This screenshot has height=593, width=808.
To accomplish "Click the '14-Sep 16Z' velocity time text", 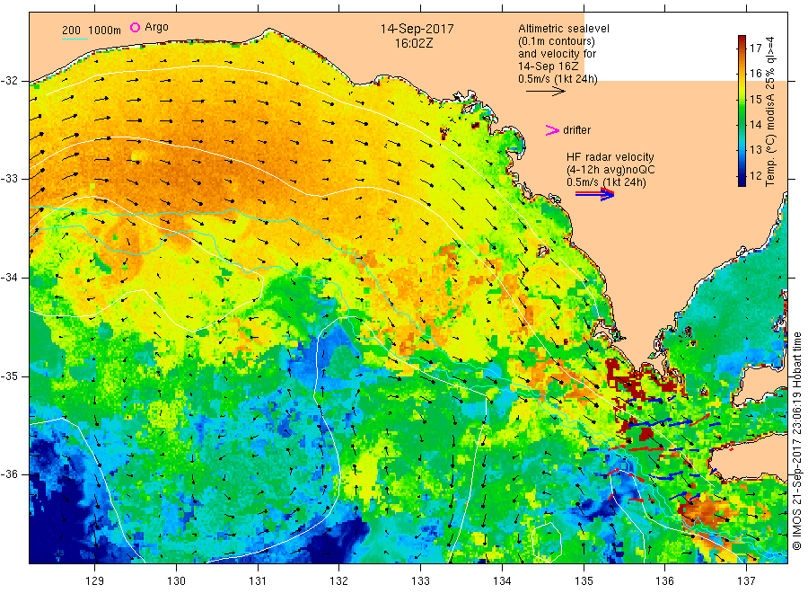I will tap(549, 66).
